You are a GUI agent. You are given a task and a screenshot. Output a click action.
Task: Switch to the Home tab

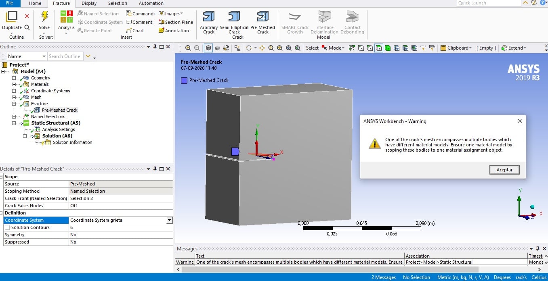35,3
